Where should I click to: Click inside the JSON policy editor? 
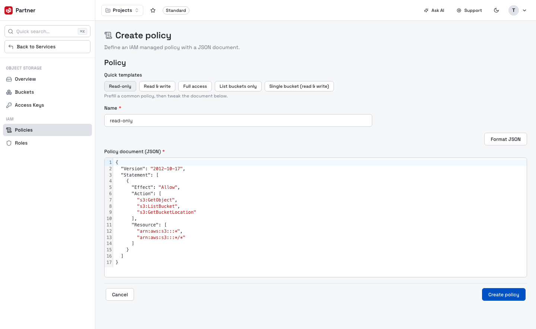[316, 217]
